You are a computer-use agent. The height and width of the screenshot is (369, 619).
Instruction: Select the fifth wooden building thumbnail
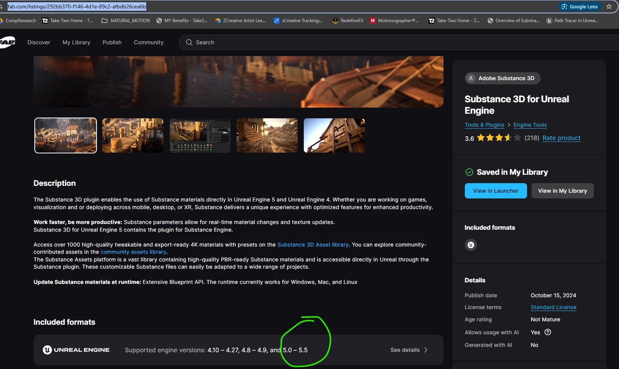point(334,135)
